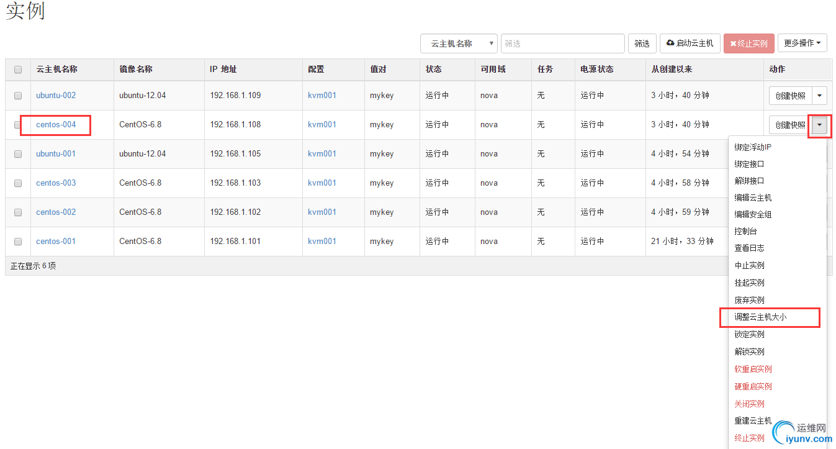Click the 电源状态 column header
This screenshot has height=449, width=836.
(x=597, y=70)
